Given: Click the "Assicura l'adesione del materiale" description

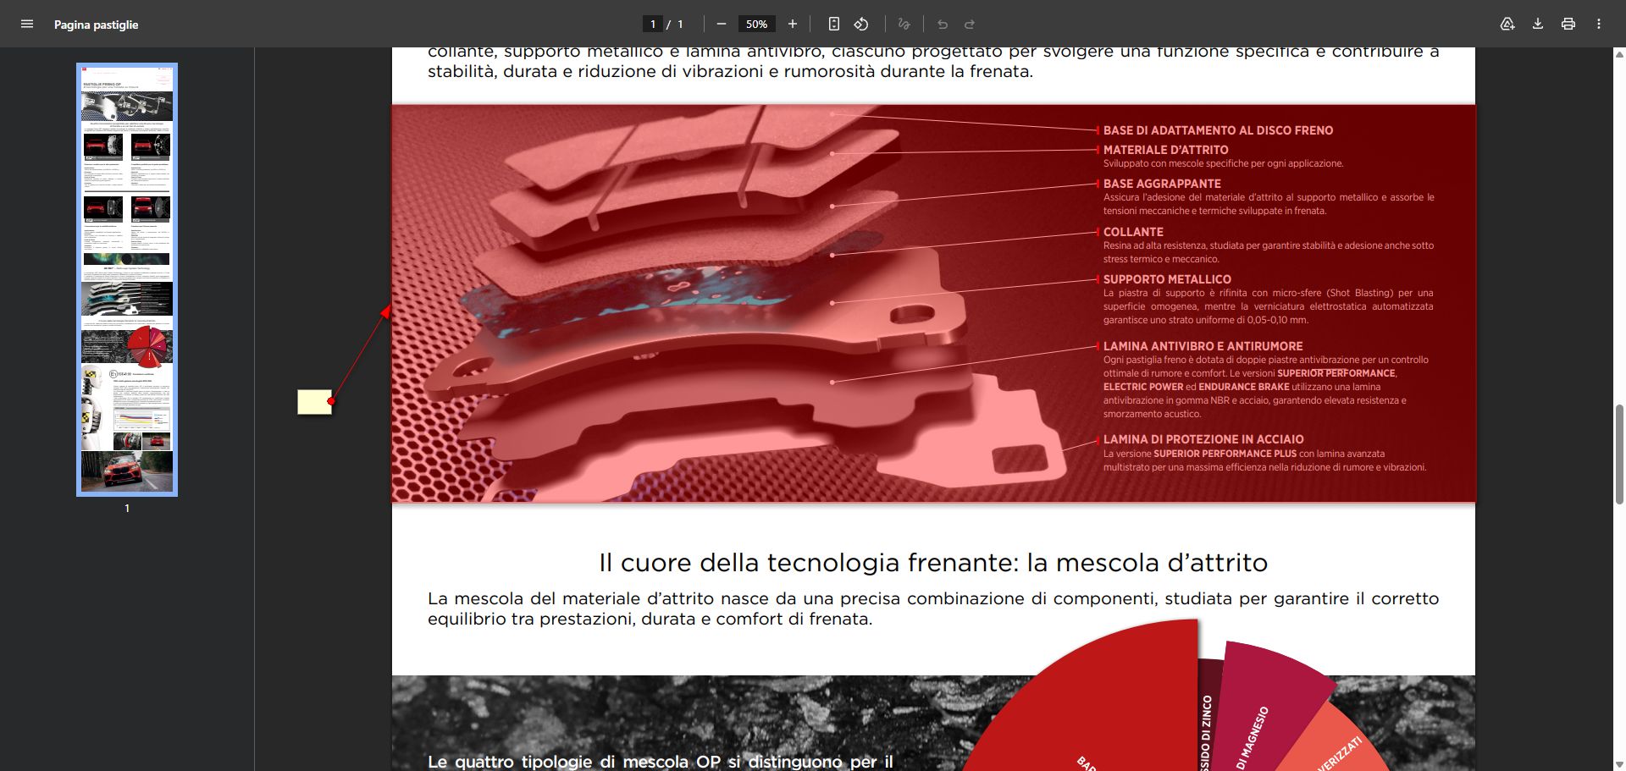Looking at the screenshot, I should [1269, 204].
